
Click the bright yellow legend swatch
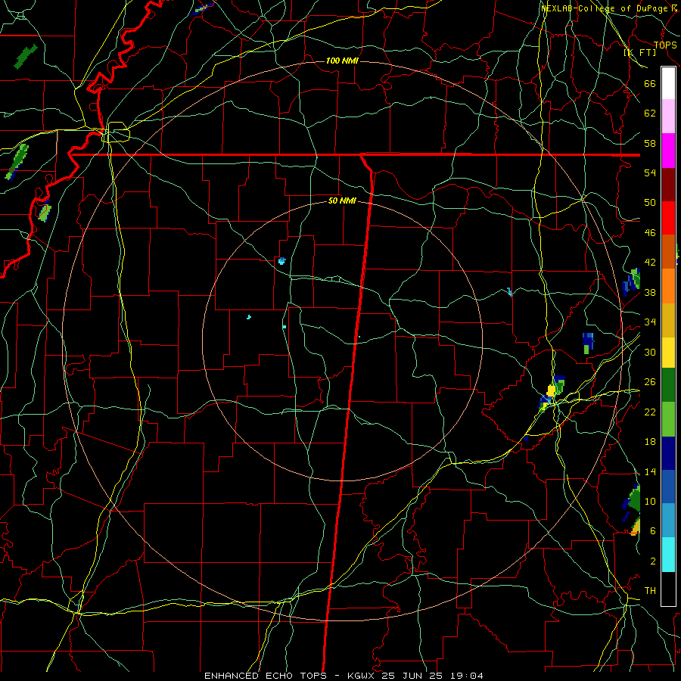[x=668, y=352]
